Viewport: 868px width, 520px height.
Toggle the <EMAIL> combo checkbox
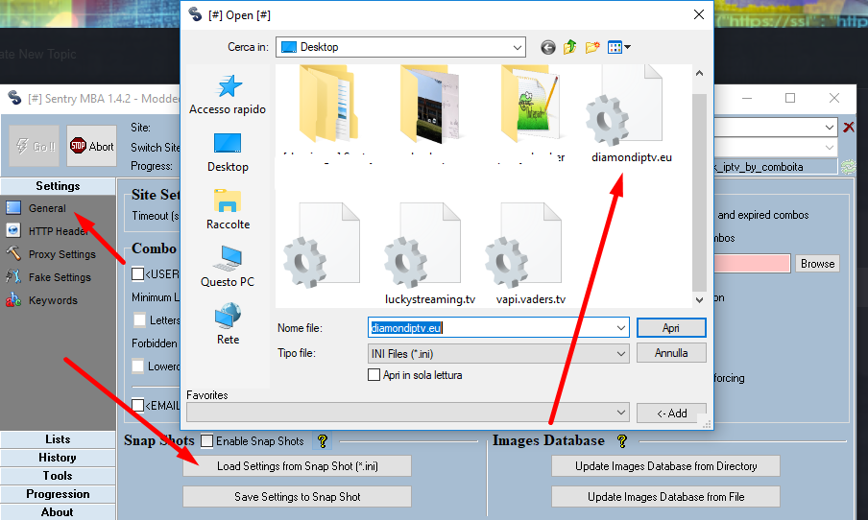[x=138, y=406]
